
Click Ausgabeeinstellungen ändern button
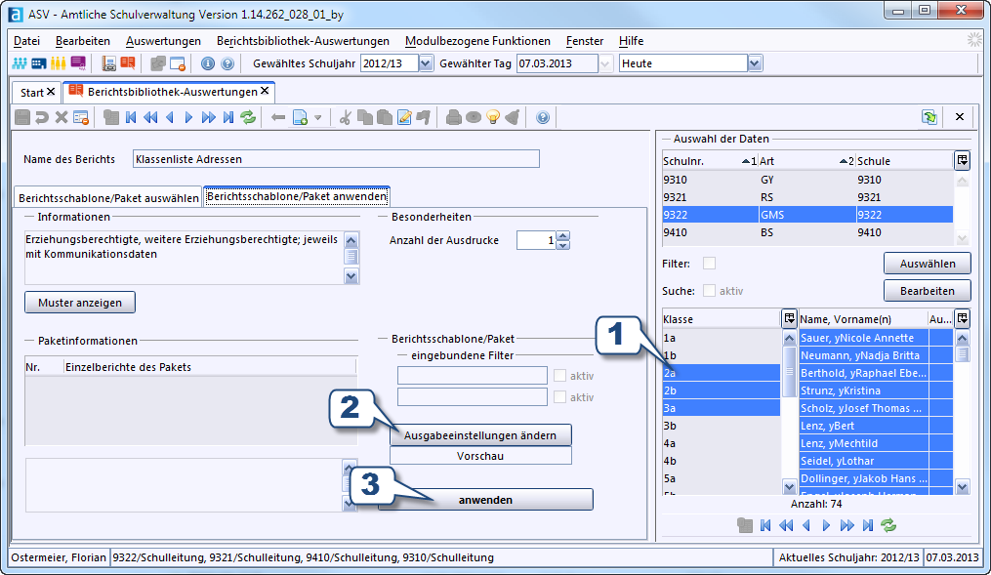(480, 435)
